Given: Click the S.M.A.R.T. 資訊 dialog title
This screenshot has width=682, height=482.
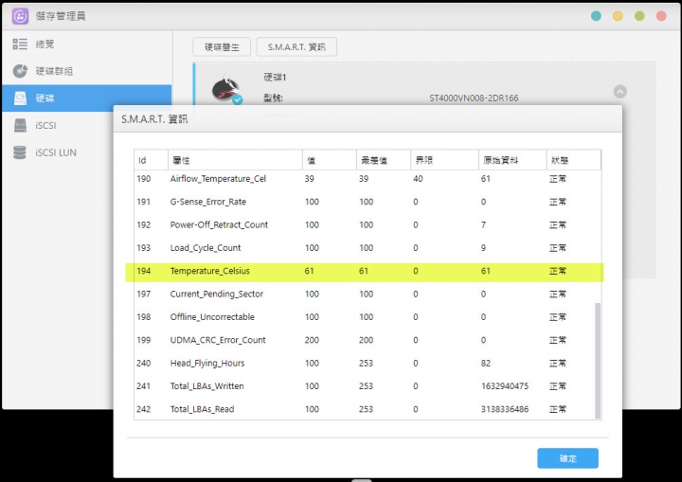Looking at the screenshot, I should point(154,119).
